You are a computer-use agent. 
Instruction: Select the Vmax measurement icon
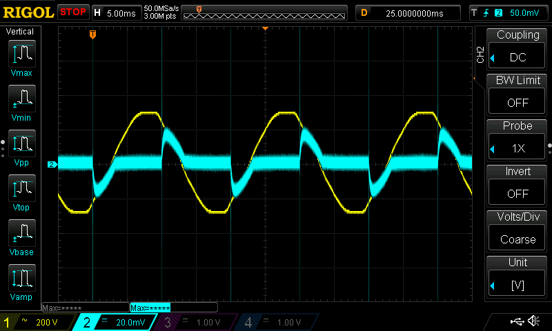coord(22,54)
